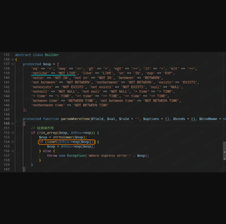The image size is (226, 224).
Task: Click the Exception class name on throw line
Action: [x=76, y=156]
